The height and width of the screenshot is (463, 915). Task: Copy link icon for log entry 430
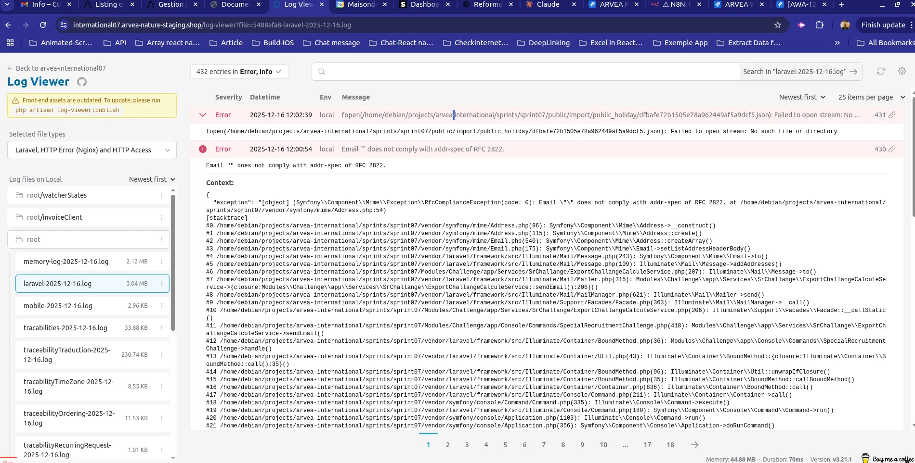tap(892, 149)
